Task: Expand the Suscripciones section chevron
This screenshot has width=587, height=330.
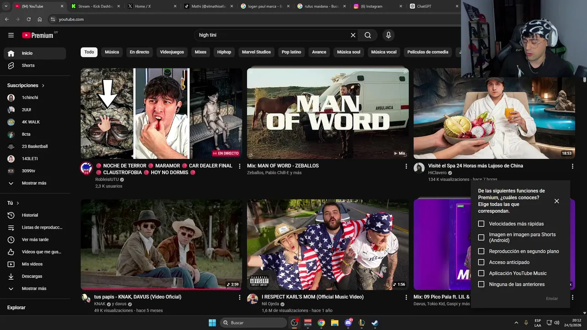Action: pos(44,86)
